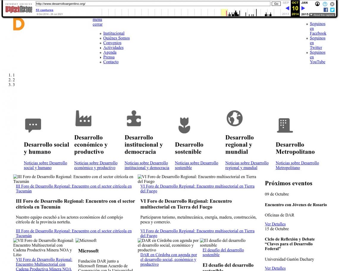This screenshot has width=339, height=271.
Task: Share capture on Twitter icon
Action: 332,10
